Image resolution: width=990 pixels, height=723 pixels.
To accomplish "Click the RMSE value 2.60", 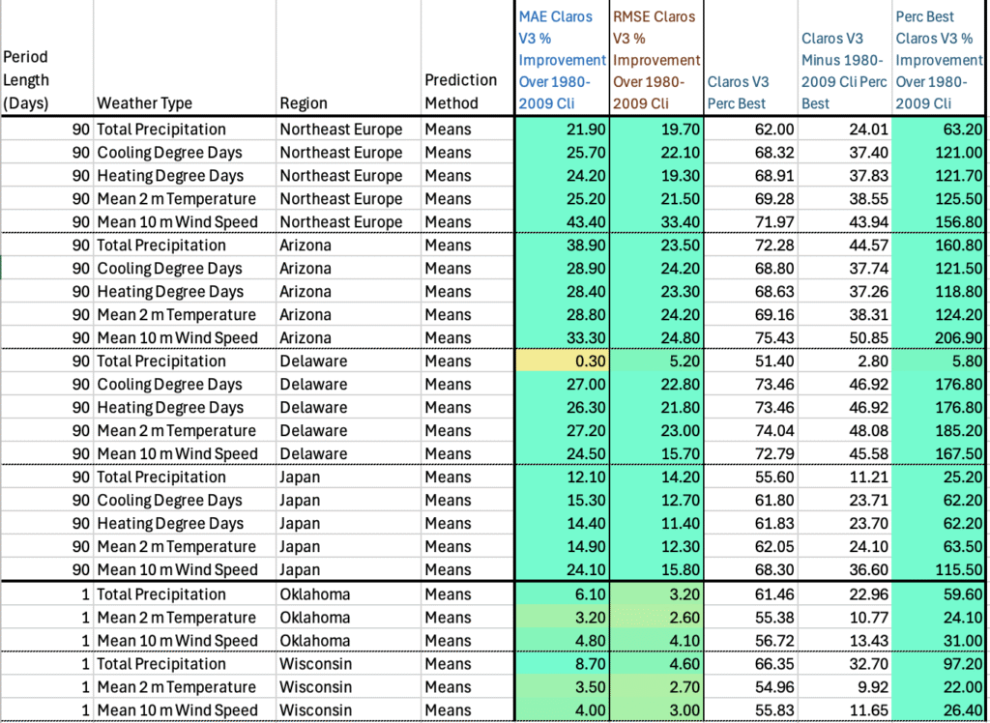I will click(656, 618).
